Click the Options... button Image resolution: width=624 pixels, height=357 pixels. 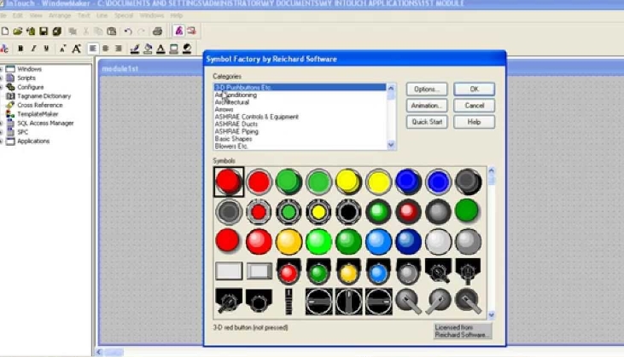(x=428, y=89)
